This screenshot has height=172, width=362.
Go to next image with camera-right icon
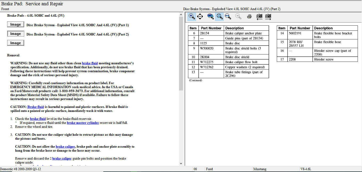tap(268, 17)
